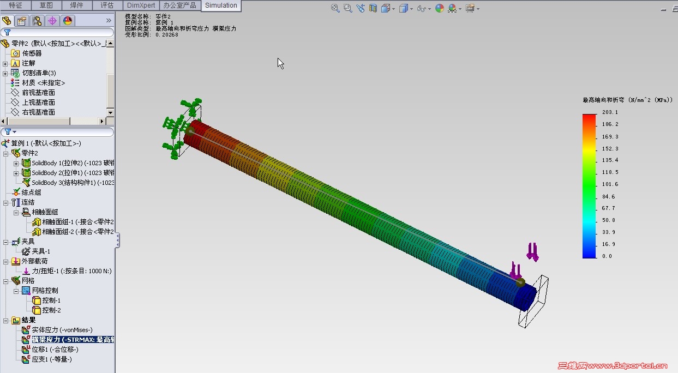Click the force arrow icon for 力/扭矩-1
Screen dimensions: 678x373
pyautogui.click(x=26, y=271)
